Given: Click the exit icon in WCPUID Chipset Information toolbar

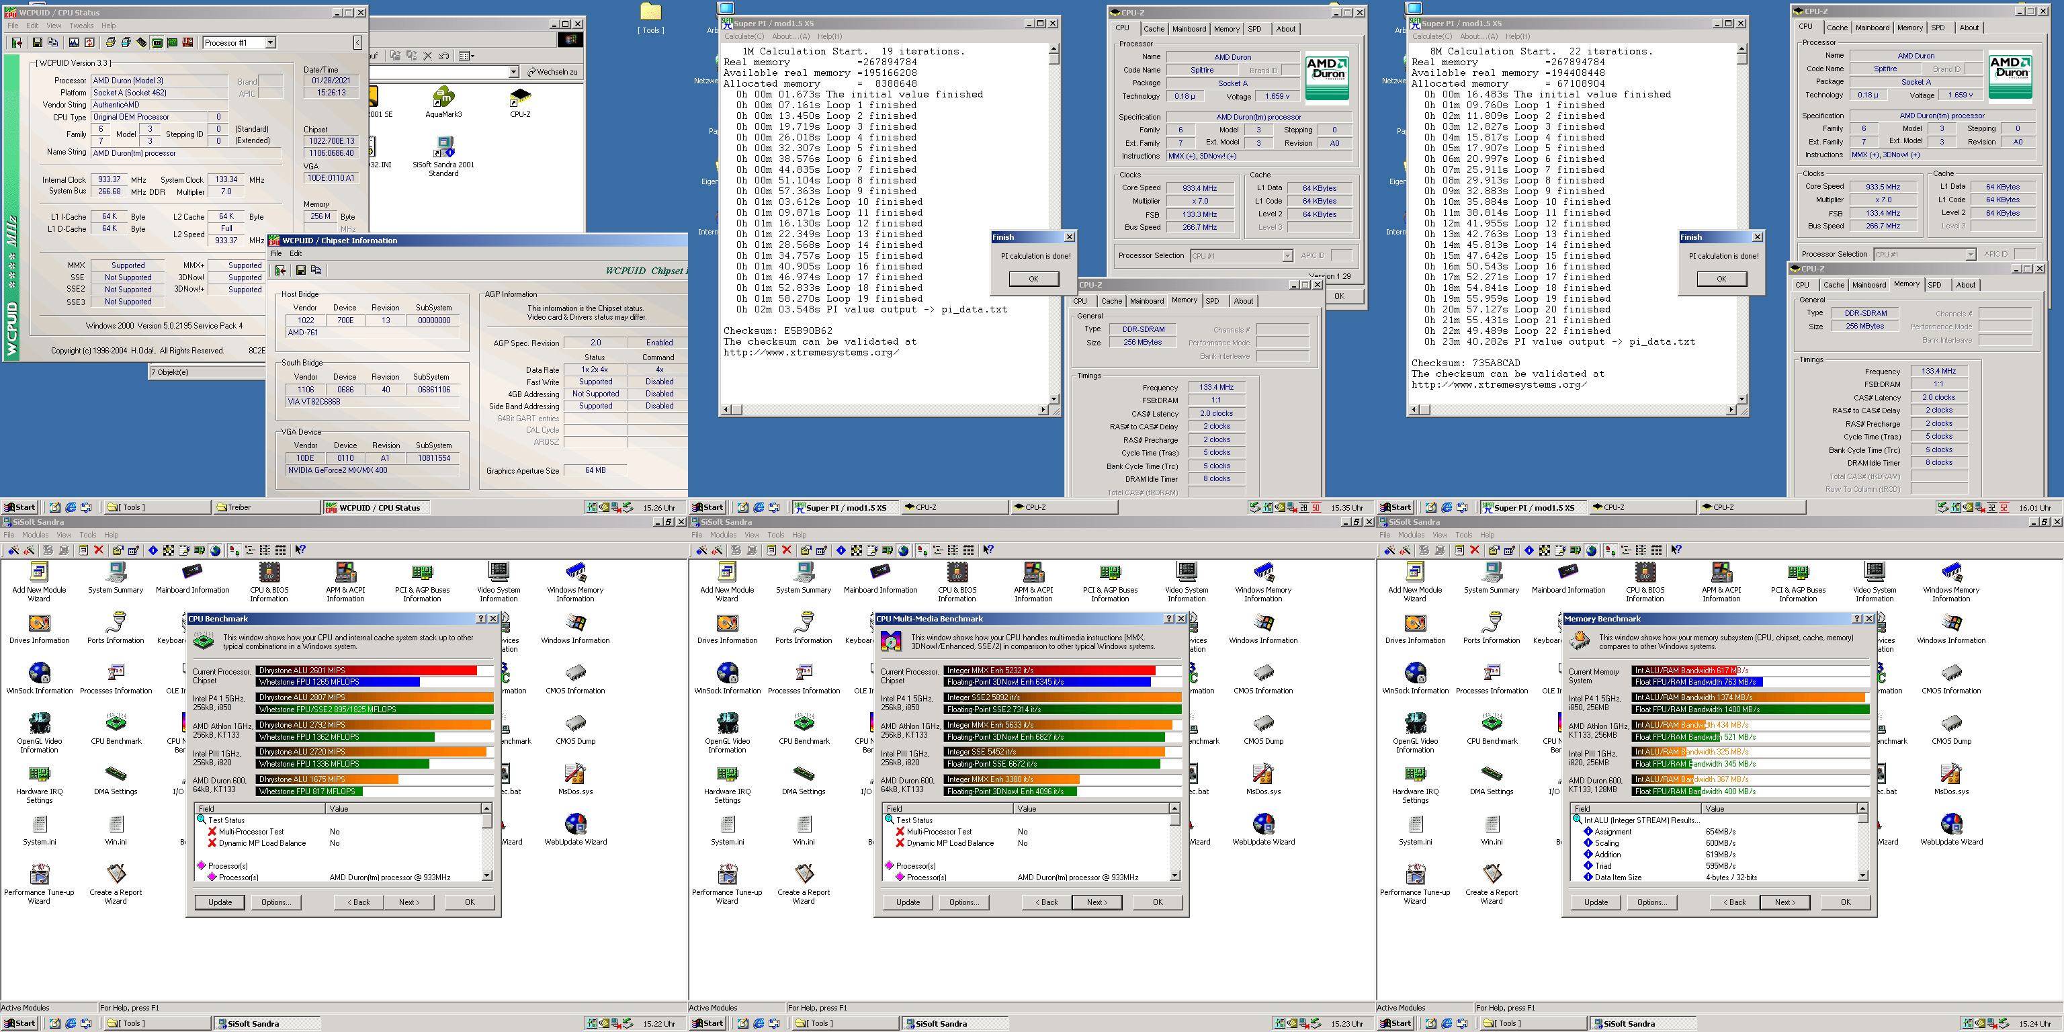Looking at the screenshot, I should tap(280, 270).
